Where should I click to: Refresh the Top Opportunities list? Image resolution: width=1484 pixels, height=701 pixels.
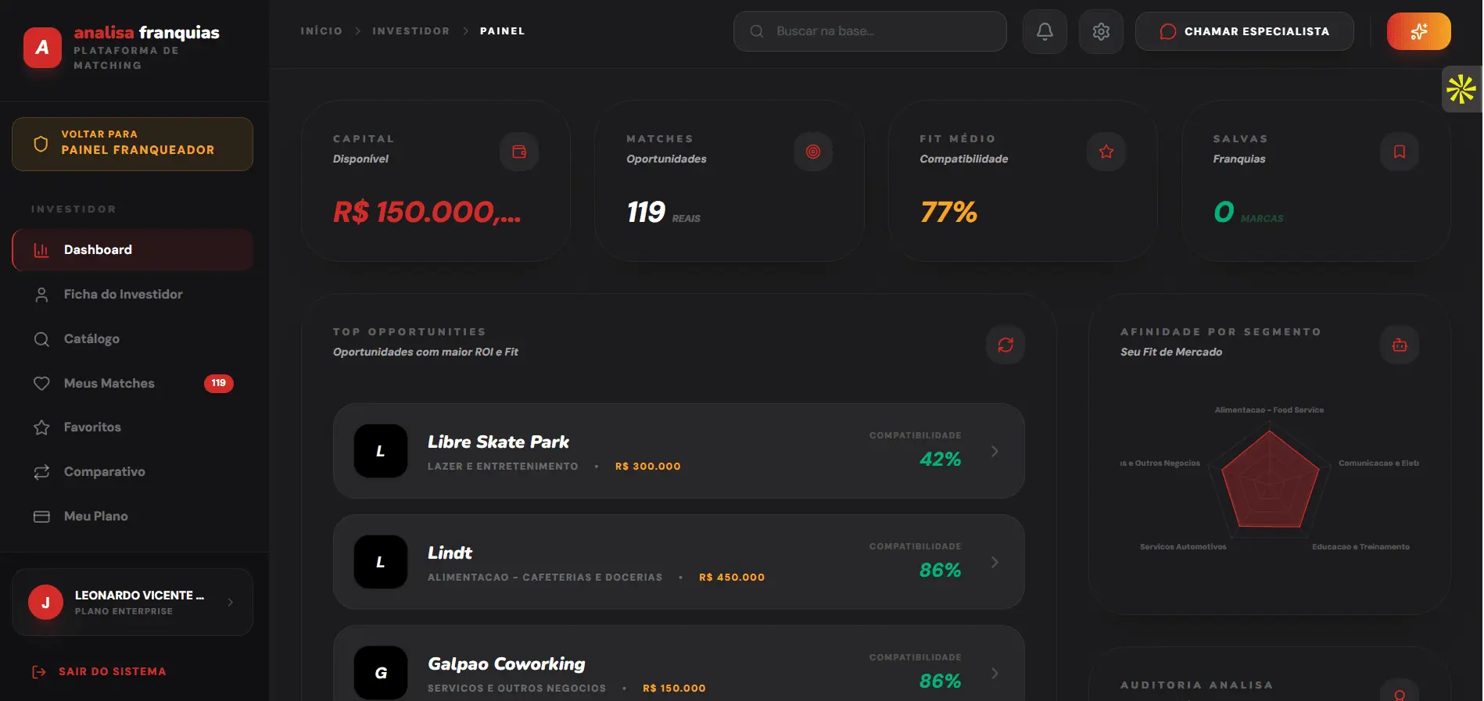pyautogui.click(x=1005, y=345)
